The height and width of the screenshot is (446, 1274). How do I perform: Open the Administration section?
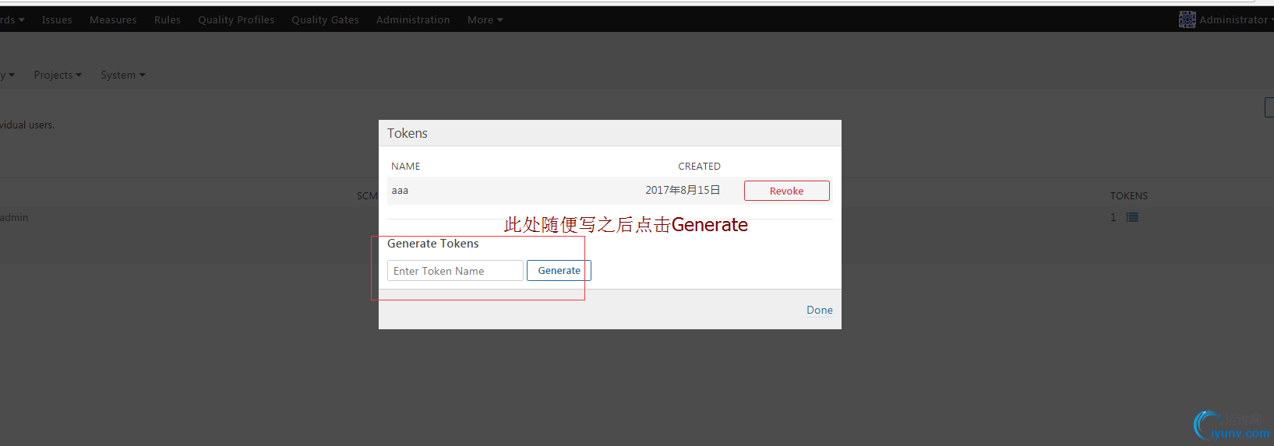pos(413,19)
